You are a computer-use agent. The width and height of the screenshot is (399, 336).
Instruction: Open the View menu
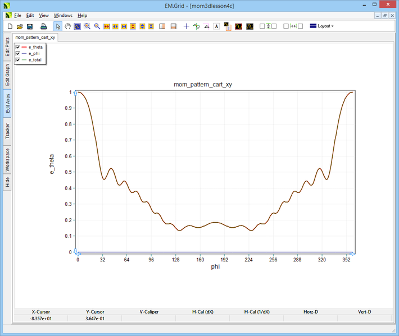click(x=44, y=15)
